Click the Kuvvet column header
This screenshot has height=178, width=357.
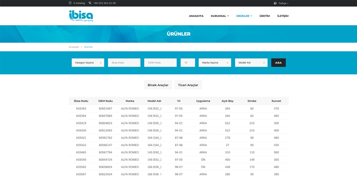[x=276, y=101]
